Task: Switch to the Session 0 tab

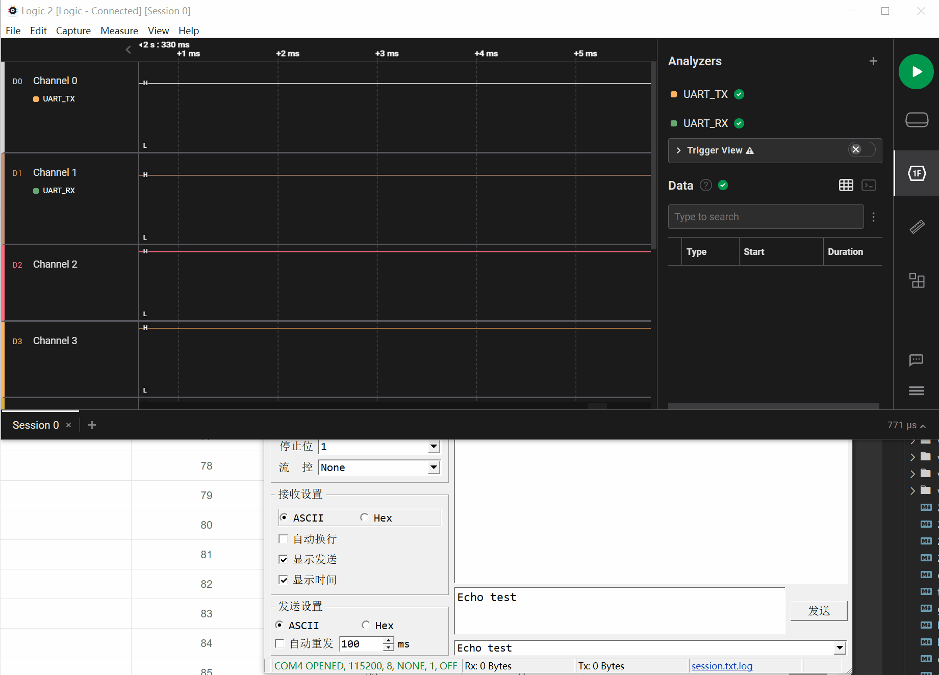Action: click(36, 425)
